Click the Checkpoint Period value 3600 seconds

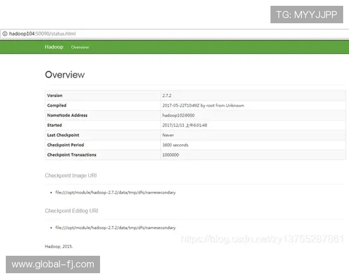(175, 145)
